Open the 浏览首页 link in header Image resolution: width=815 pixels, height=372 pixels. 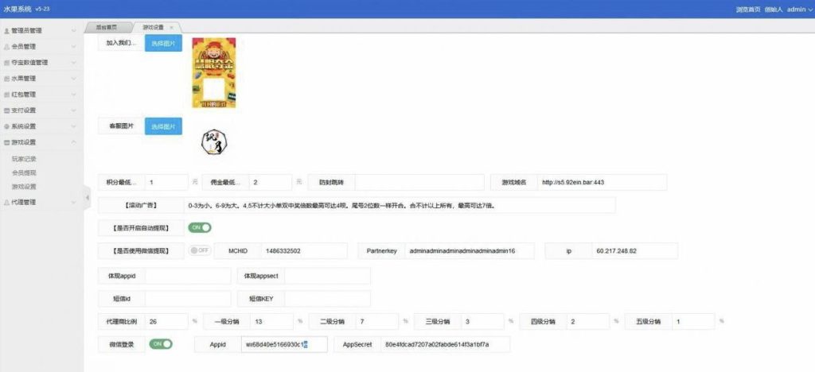[x=748, y=10]
